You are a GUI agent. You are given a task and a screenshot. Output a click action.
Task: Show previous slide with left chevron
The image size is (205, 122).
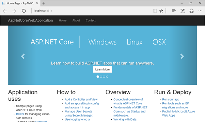[x=23, y=56]
